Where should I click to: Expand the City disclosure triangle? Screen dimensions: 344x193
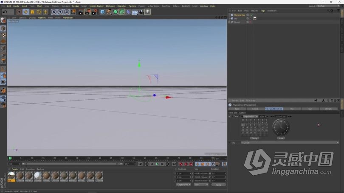tap(229, 143)
